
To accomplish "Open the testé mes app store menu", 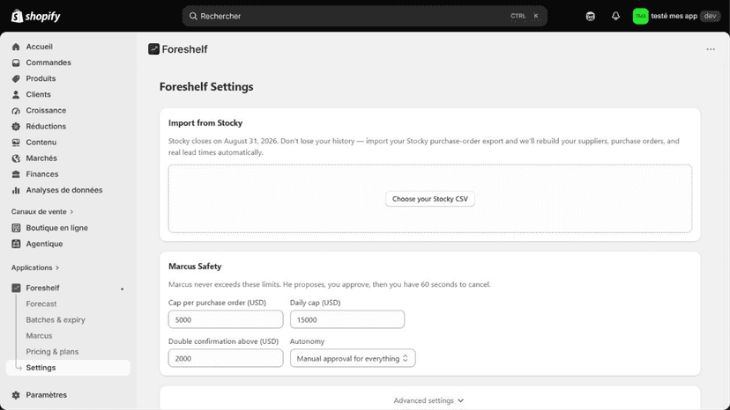I will click(676, 16).
